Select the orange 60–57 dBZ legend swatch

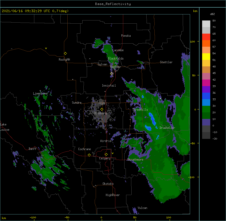pos(206,43)
